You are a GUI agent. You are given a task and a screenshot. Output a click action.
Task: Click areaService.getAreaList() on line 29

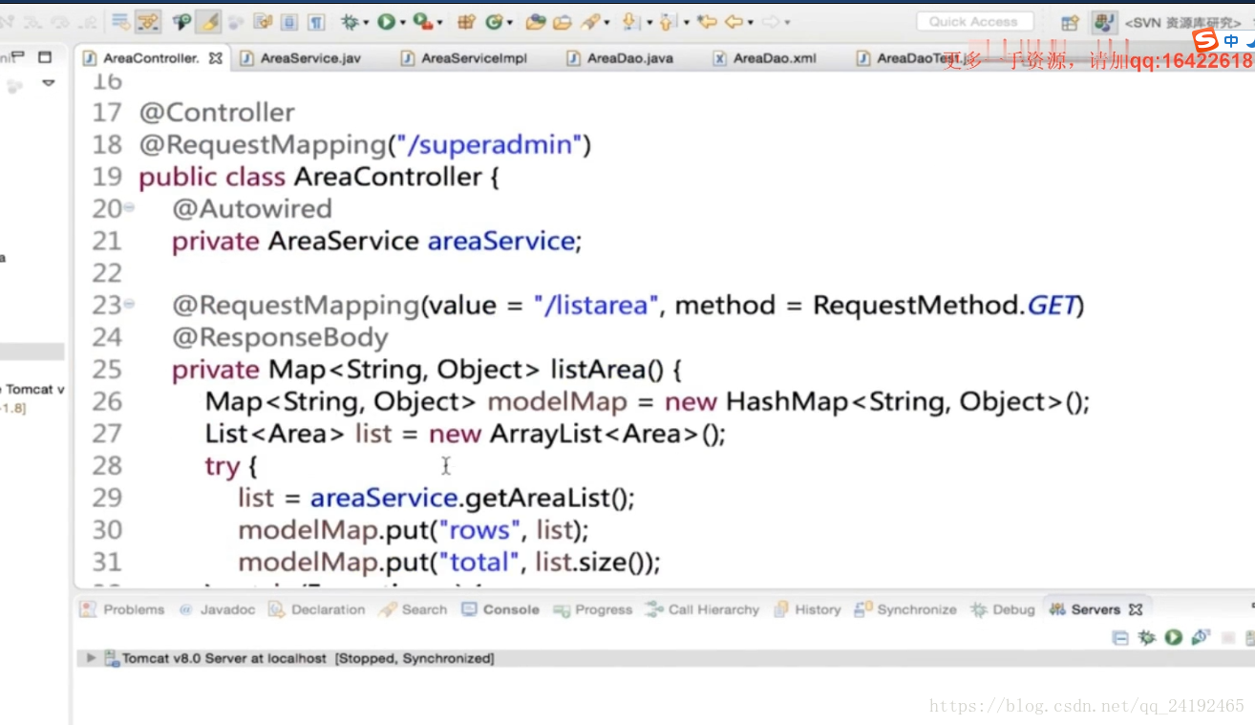pyautogui.click(x=472, y=498)
